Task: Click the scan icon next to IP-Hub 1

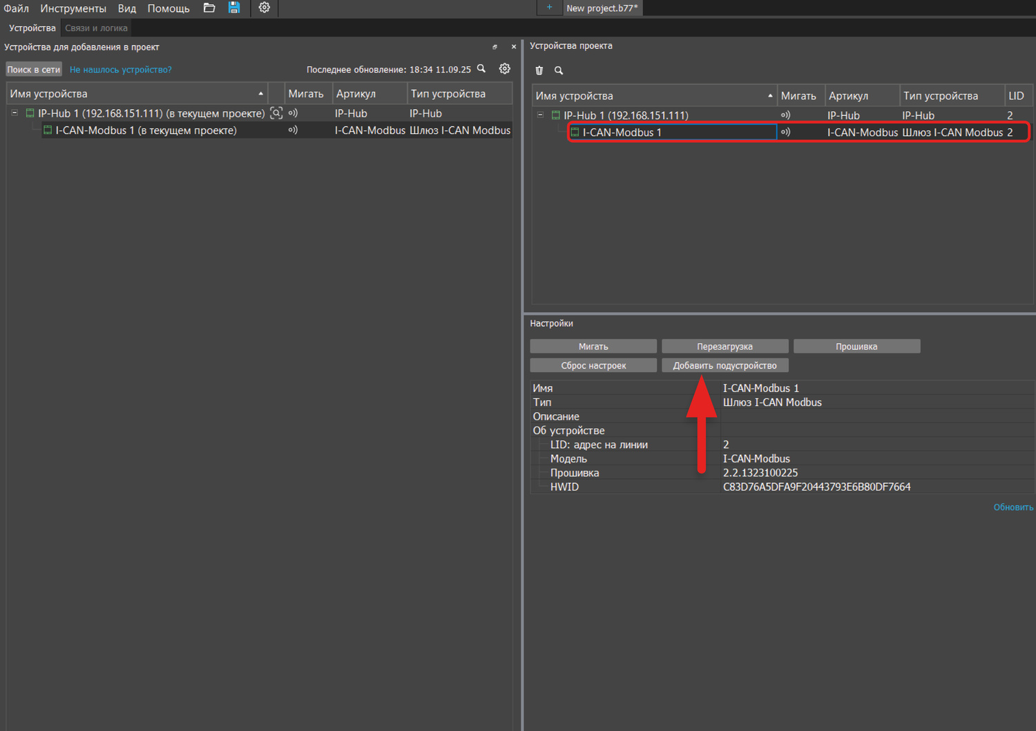Action: (276, 113)
